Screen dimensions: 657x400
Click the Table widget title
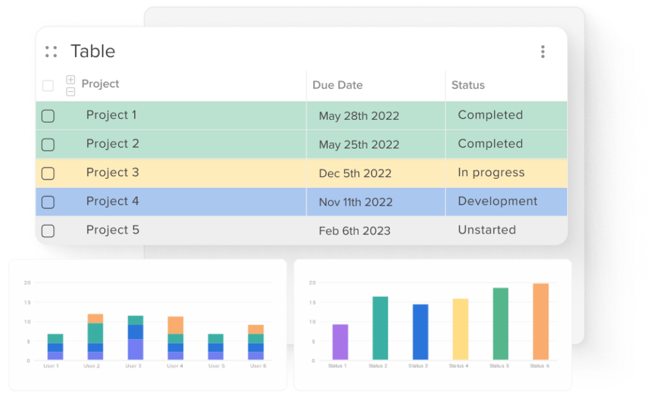(92, 51)
